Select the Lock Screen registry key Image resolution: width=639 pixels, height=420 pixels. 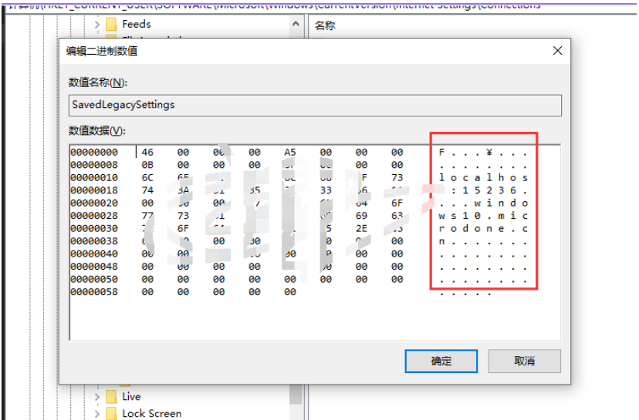[x=151, y=414]
